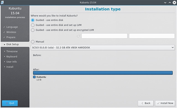Select the Prepare step in sidebar

11,37
